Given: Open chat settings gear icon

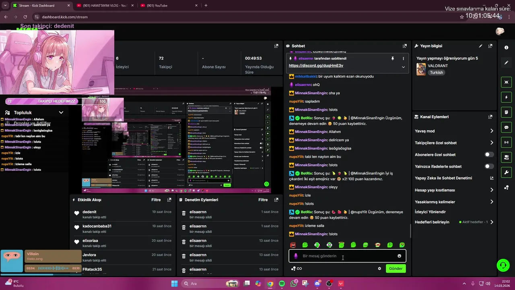Looking at the screenshot, I should coord(379,269).
